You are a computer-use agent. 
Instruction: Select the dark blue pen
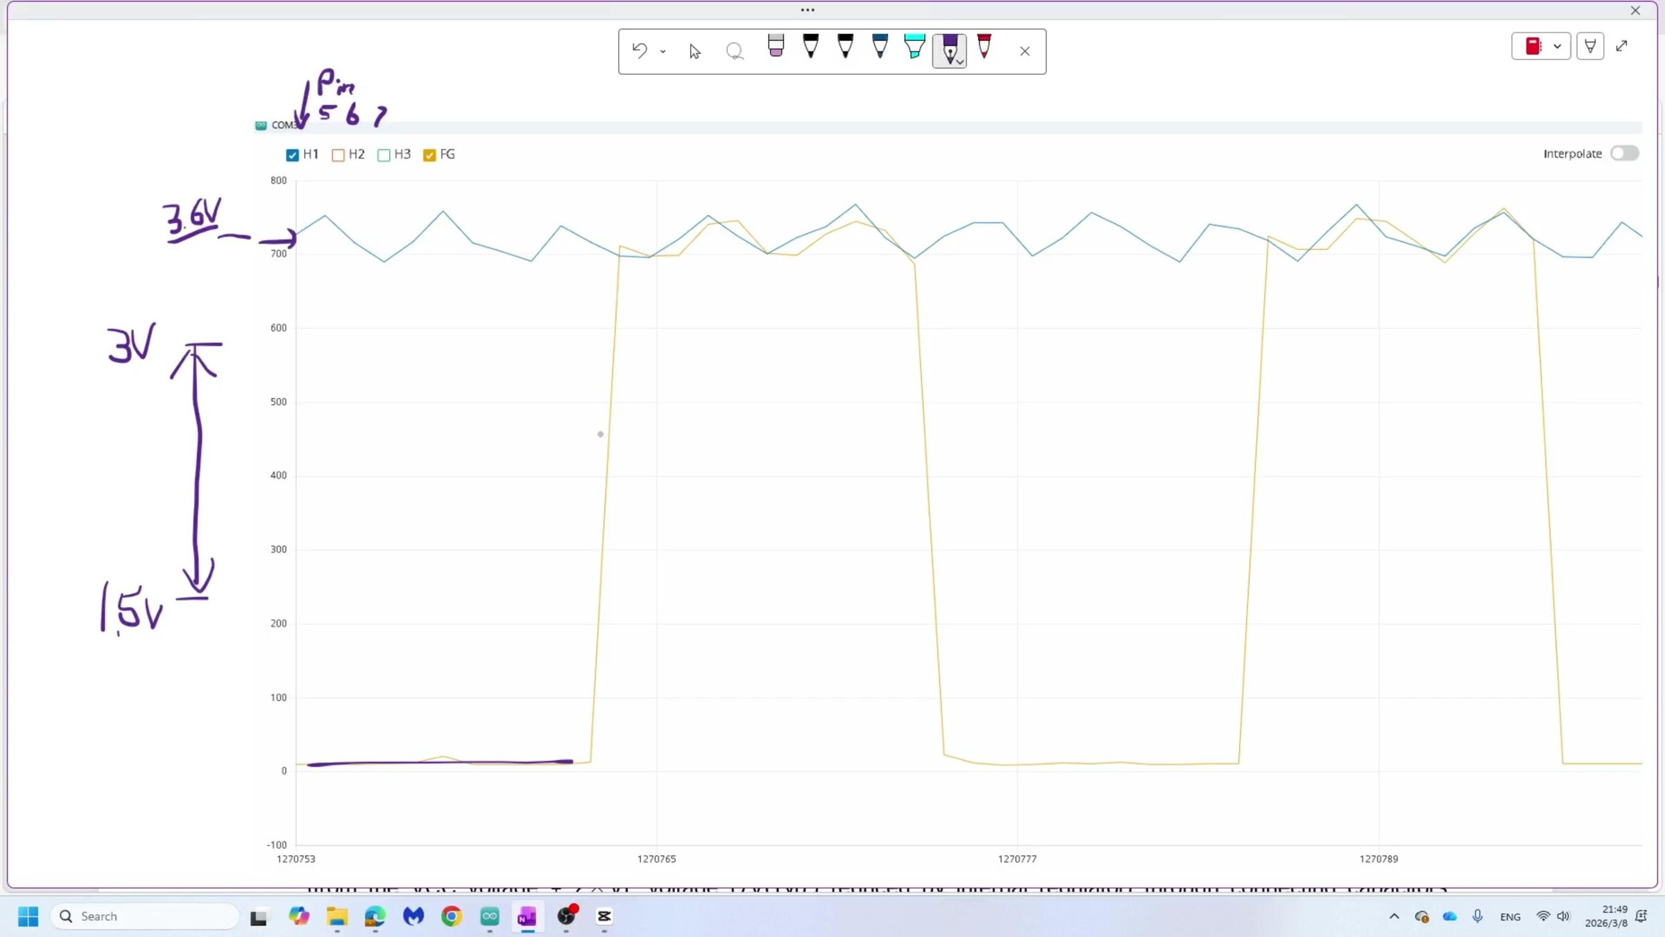point(880,47)
